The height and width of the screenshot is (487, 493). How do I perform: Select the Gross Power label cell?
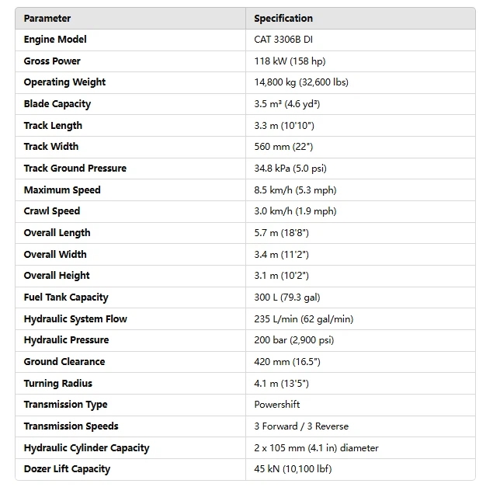(52, 61)
